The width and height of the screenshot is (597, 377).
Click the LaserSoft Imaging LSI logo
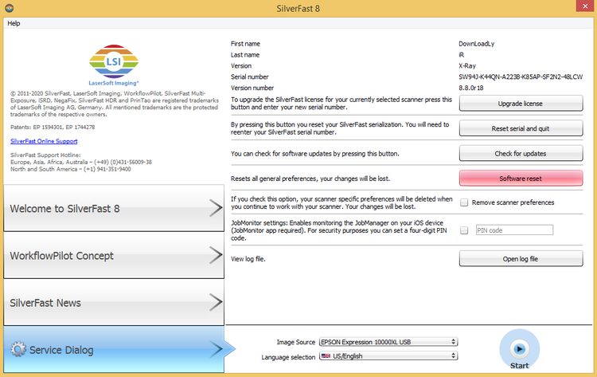pos(115,64)
